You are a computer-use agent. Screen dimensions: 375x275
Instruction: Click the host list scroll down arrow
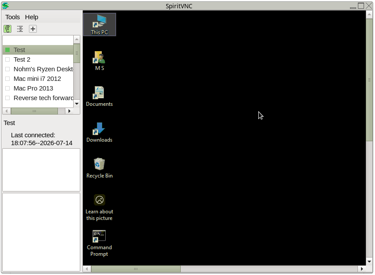(x=77, y=104)
